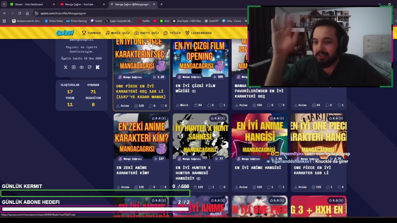Open the bookmarks apps grid icon
This screenshot has width=397, height=223.
coord(4,21)
